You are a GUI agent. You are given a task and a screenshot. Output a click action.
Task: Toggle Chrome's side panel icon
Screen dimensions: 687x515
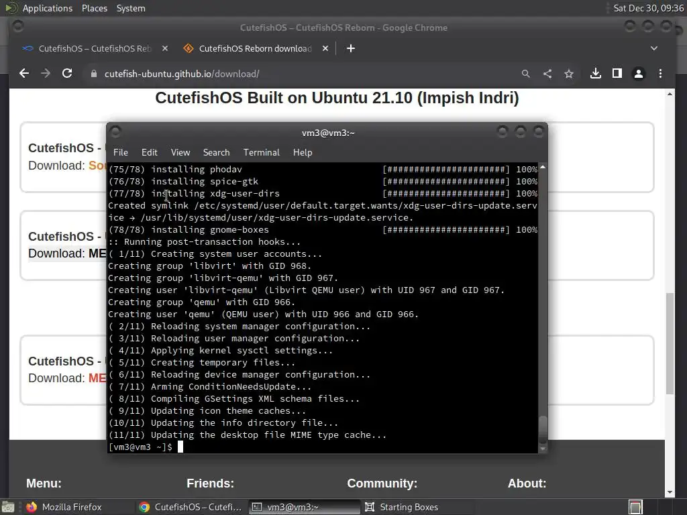pos(617,74)
